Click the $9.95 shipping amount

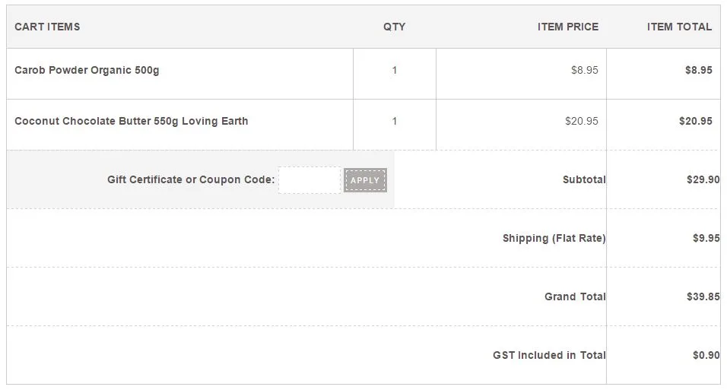point(706,239)
